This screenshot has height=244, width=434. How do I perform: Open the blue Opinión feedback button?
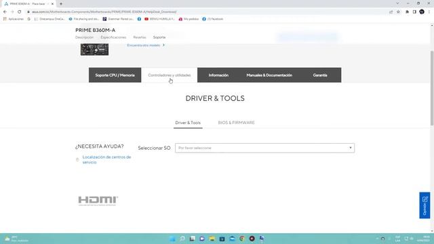coord(425,205)
